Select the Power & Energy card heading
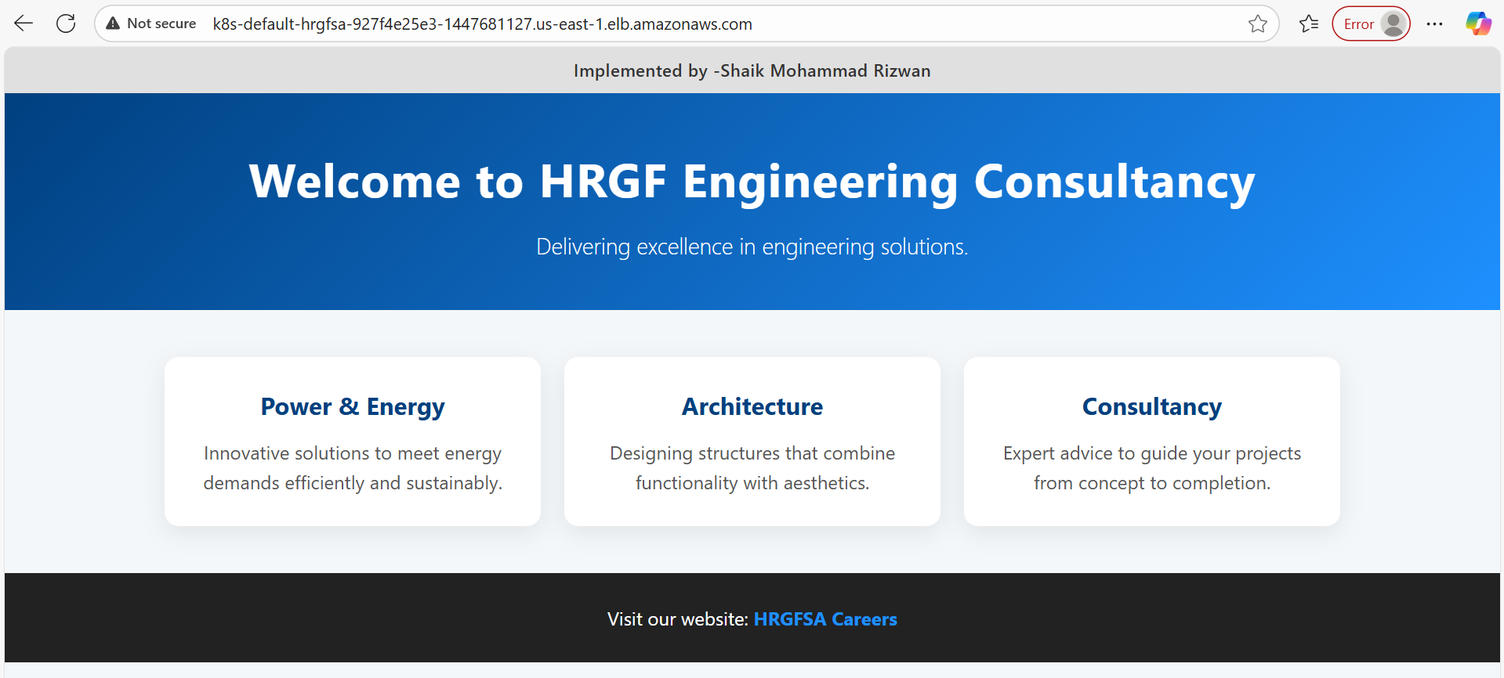Screen dimensions: 1504x678 353,406
